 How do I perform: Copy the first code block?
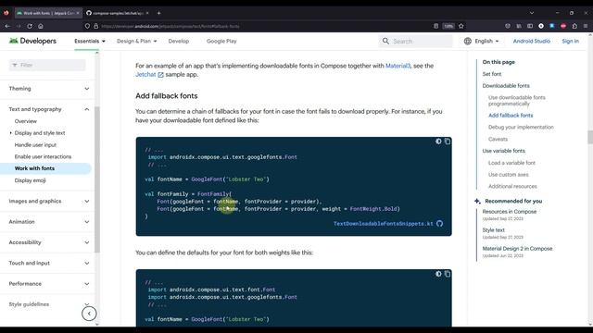[x=448, y=142]
